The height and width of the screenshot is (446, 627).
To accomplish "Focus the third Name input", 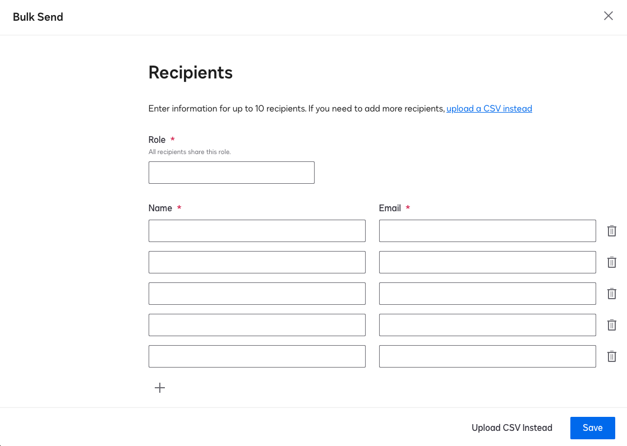I will 257,294.
